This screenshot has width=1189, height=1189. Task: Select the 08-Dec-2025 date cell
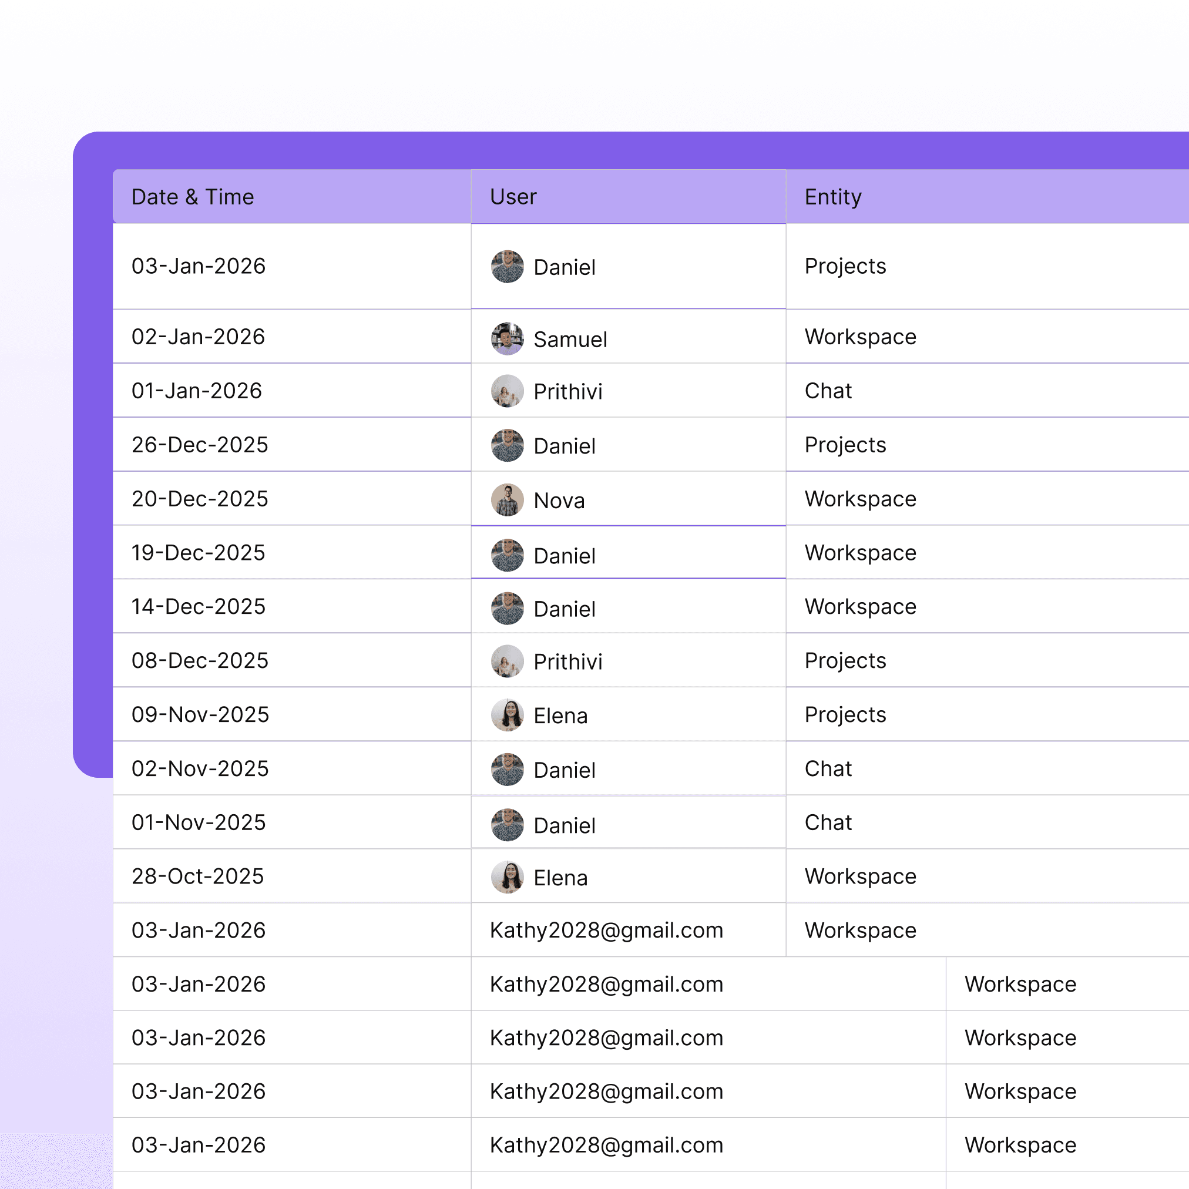292,660
